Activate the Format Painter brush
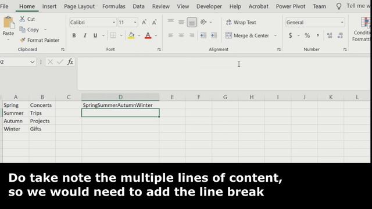 coord(23,40)
